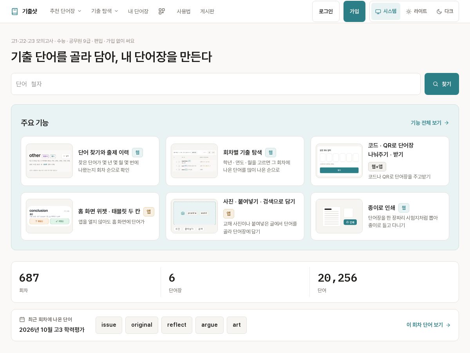
Task: Click the arrow icon next to 이 회차 단어 보기
Action: [448, 325]
